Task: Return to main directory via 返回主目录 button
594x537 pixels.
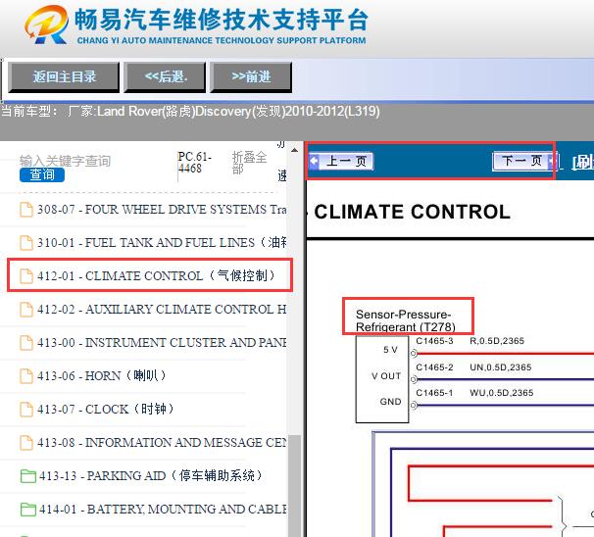Action: click(x=64, y=77)
